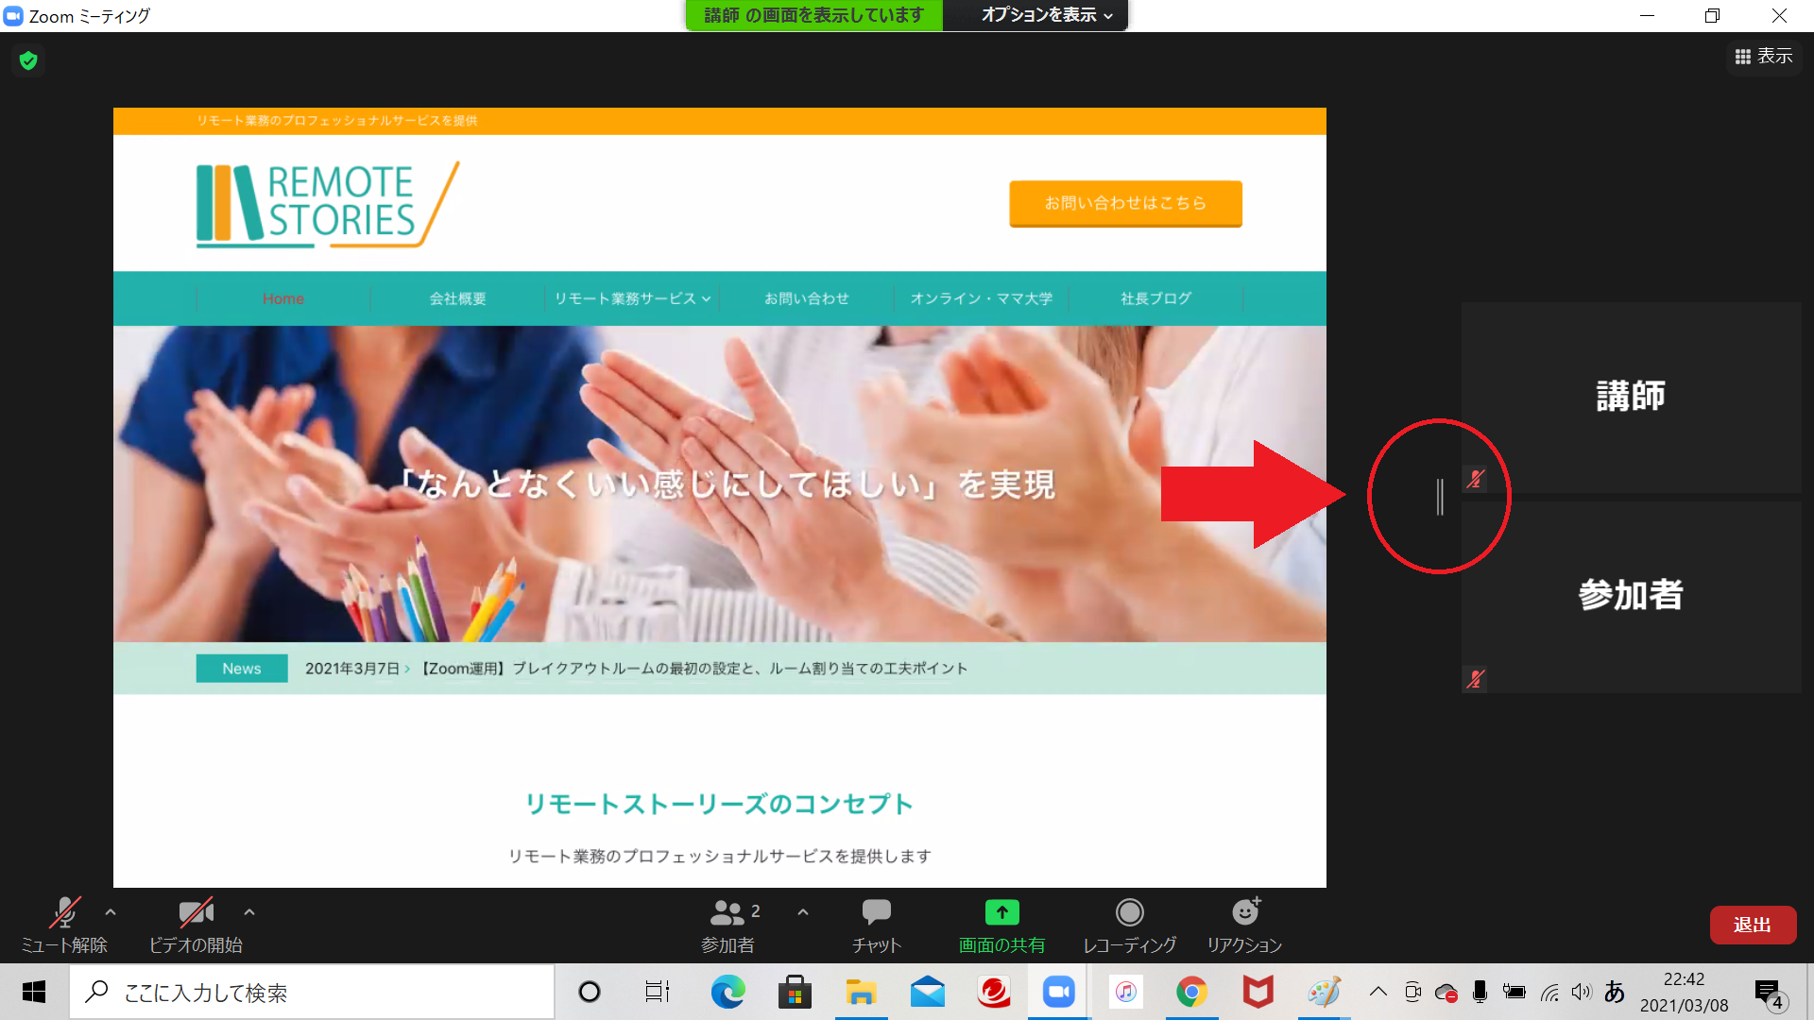Screen dimensions: 1814x1020
Task: Expand the View Options (オプションを表示) dropdown
Action: click(1046, 15)
